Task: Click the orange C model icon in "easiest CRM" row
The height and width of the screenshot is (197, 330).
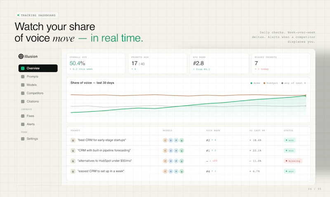Action: click(x=165, y=172)
